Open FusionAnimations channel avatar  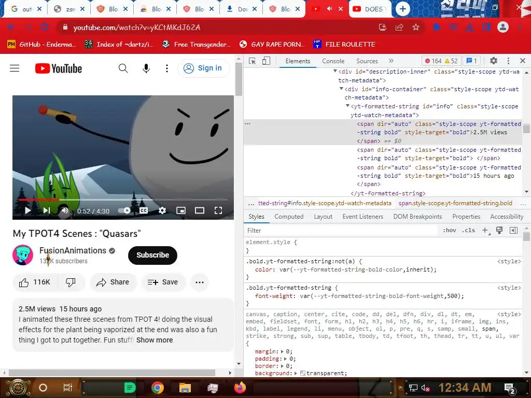(23, 255)
